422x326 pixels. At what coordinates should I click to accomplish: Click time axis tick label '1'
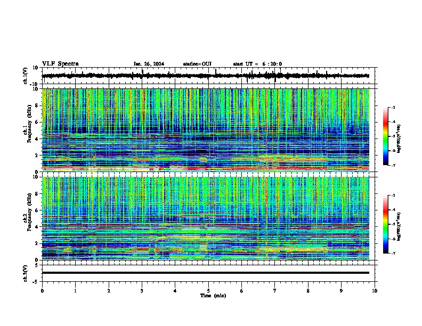[x=76, y=291]
